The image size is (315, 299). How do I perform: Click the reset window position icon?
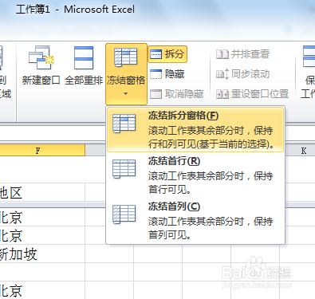point(222,94)
